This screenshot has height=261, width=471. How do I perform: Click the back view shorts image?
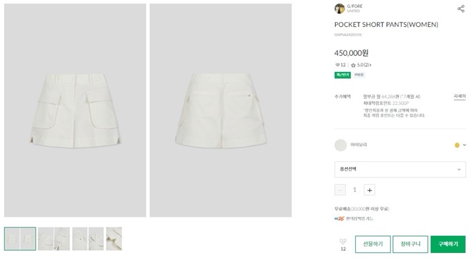pyautogui.click(x=221, y=110)
